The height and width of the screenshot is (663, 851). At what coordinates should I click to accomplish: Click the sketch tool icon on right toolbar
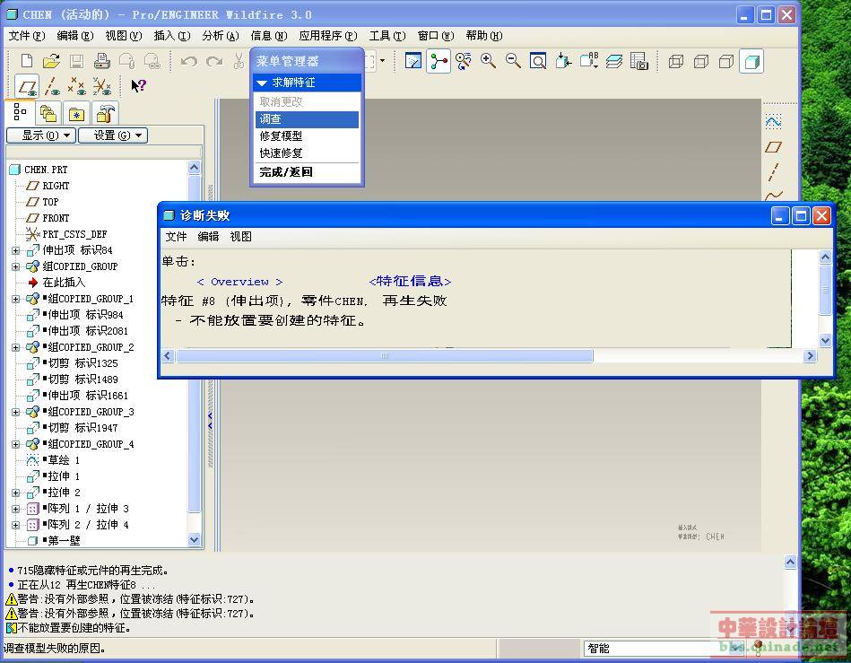773,120
